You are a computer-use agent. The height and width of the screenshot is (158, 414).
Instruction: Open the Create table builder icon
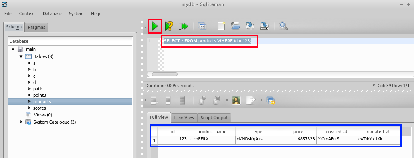202,26
